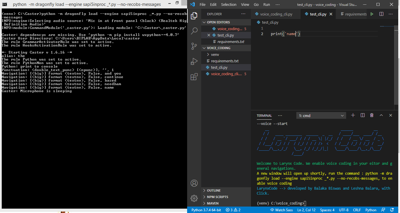Collapse the VOICE_CODING folder section

tap(226, 48)
